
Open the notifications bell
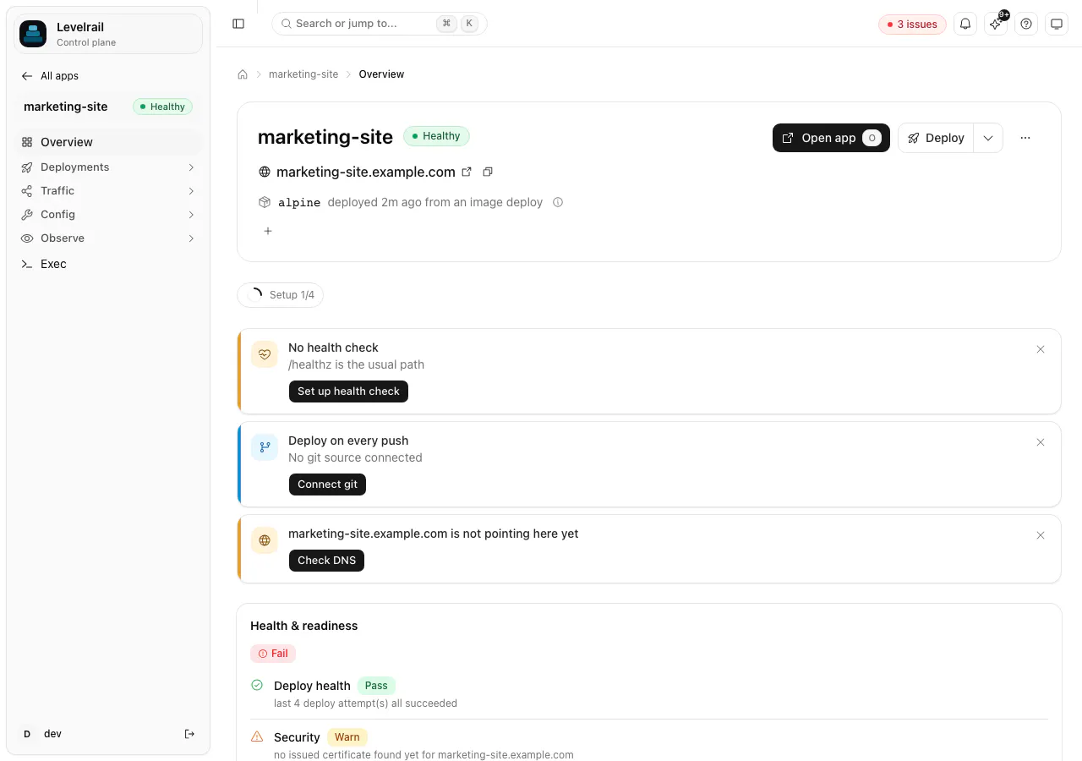pos(965,24)
